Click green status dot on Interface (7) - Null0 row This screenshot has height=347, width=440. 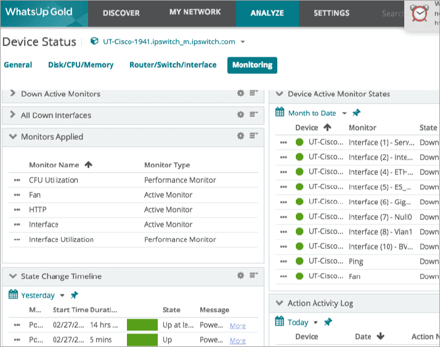click(299, 216)
